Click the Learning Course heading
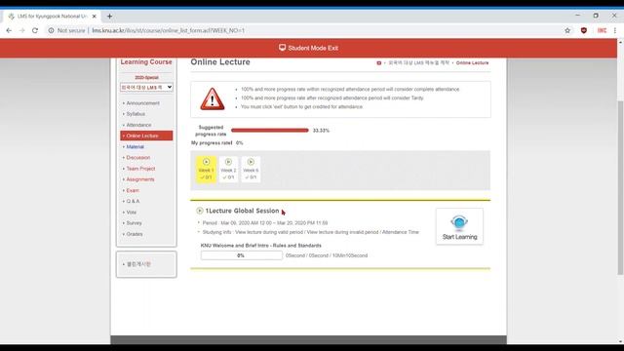The width and height of the screenshot is (624, 351). pyautogui.click(x=146, y=62)
